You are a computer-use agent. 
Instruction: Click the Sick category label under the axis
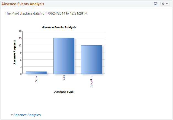click(64, 77)
